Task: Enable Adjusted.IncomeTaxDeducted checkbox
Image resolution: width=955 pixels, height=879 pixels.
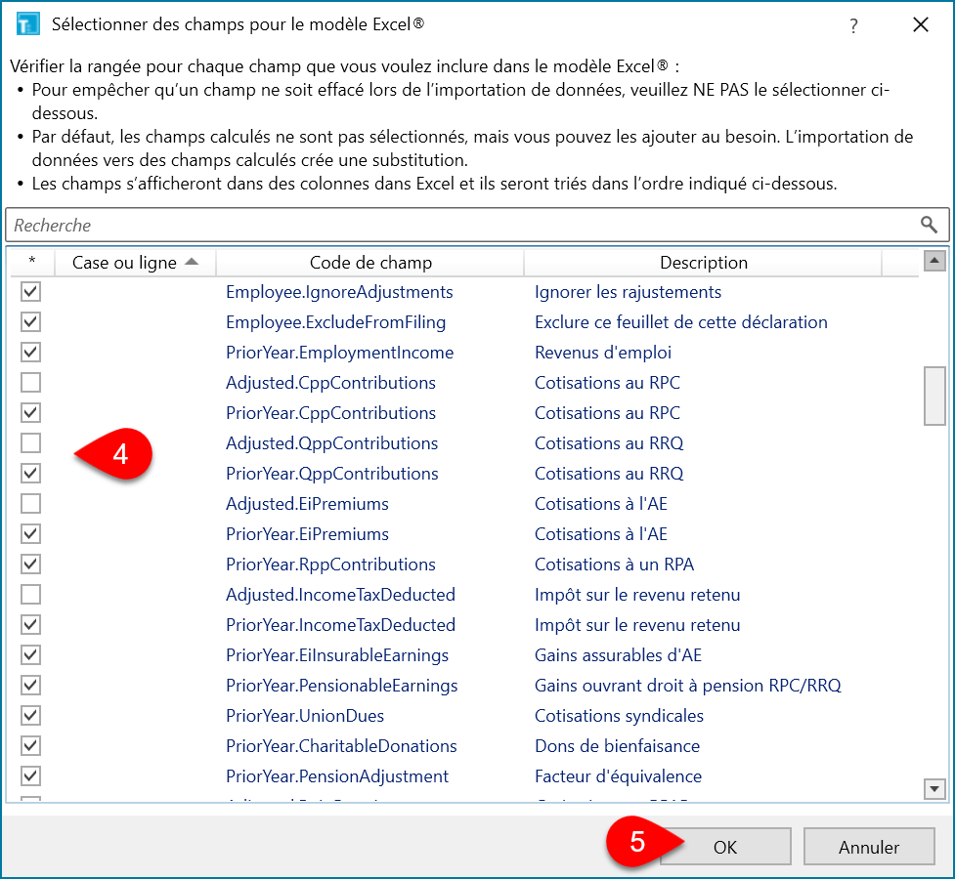Action: tap(30, 594)
